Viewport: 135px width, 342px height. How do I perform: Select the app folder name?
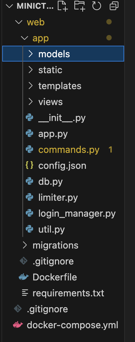[x=41, y=39]
